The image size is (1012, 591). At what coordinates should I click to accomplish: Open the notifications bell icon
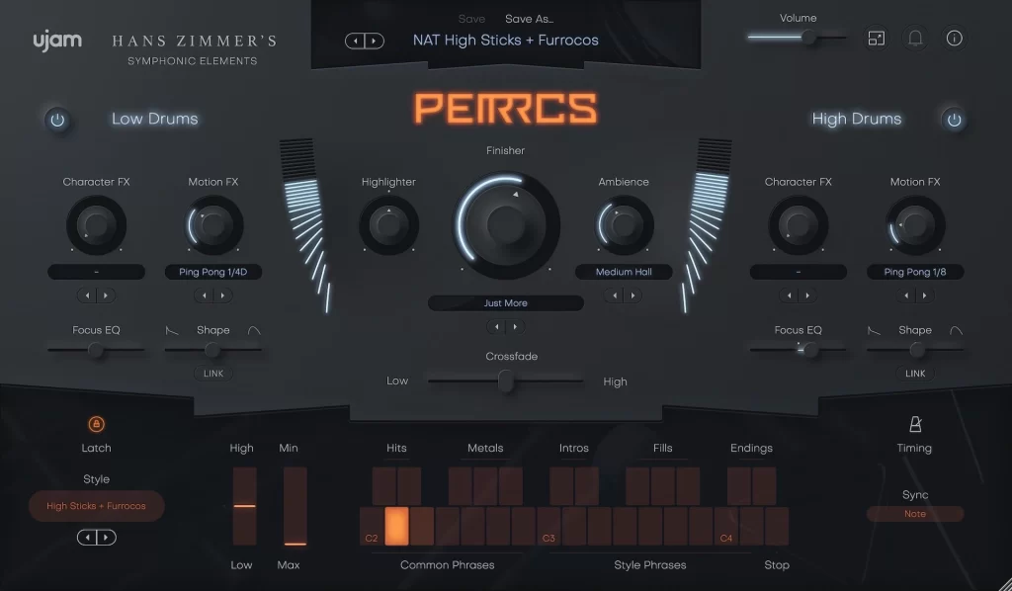tap(916, 39)
